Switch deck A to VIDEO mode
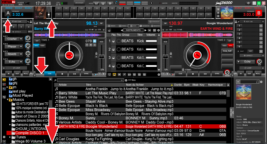Screen dimensions: 267x144 pos(42,46)
